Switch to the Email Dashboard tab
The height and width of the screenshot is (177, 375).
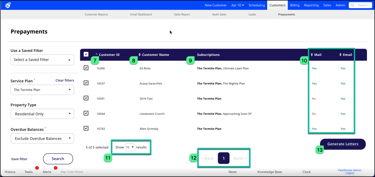point(141,15)
